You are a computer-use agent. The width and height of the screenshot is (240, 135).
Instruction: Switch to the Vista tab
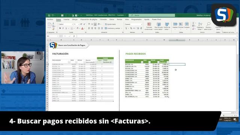point(127,19)
